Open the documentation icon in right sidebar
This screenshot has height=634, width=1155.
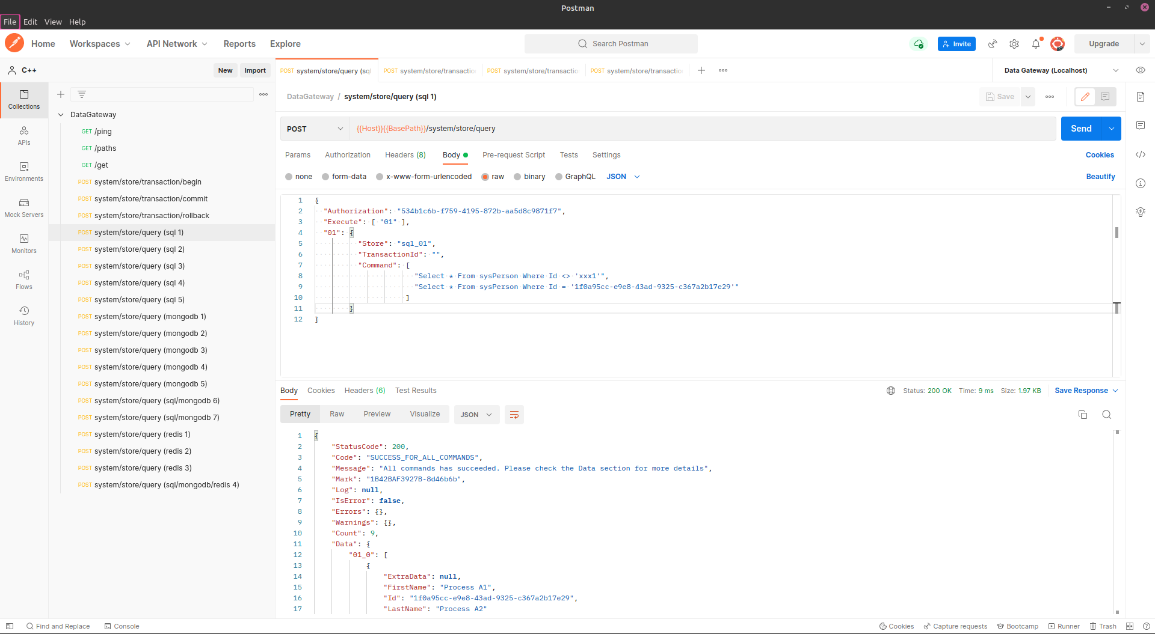[1141, 97]
